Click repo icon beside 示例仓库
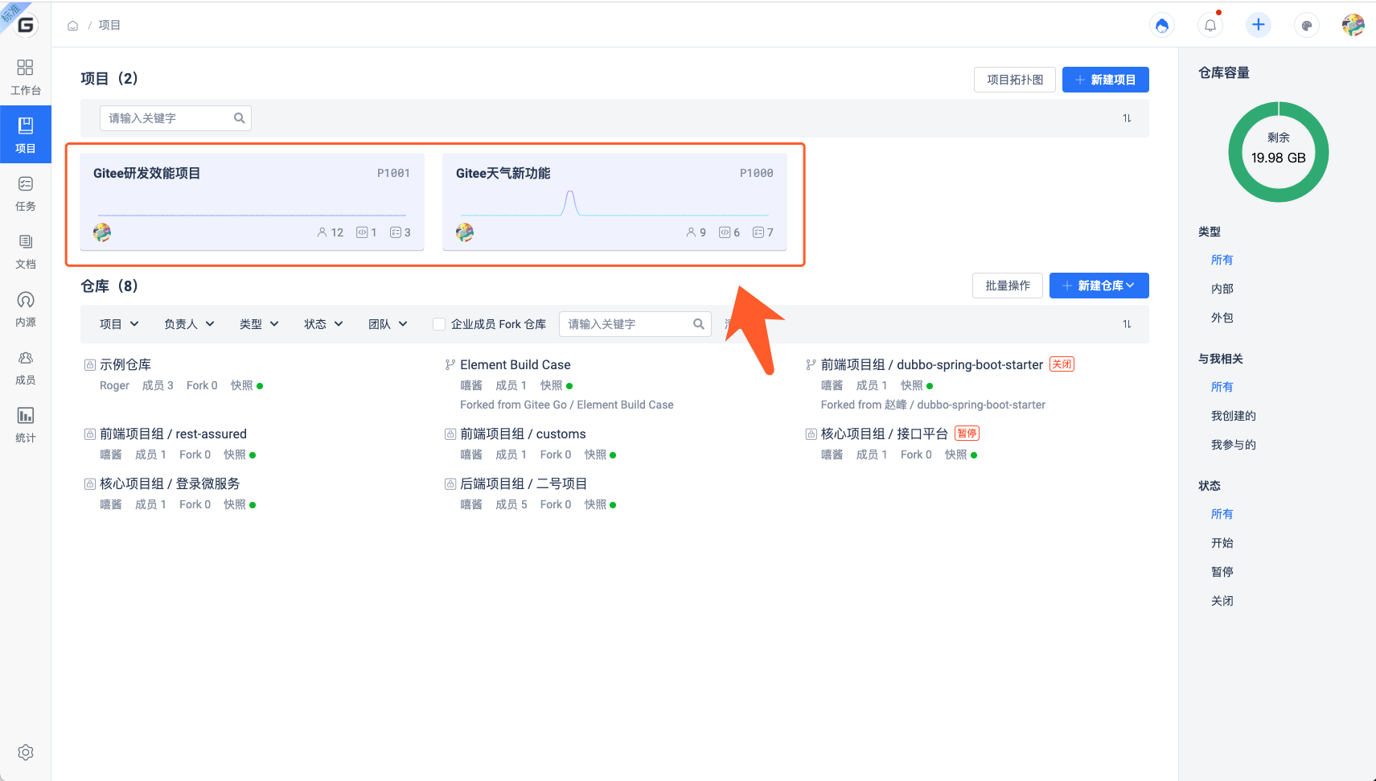Viewport: 1376px width, 781px height. (x=90, y=365)
